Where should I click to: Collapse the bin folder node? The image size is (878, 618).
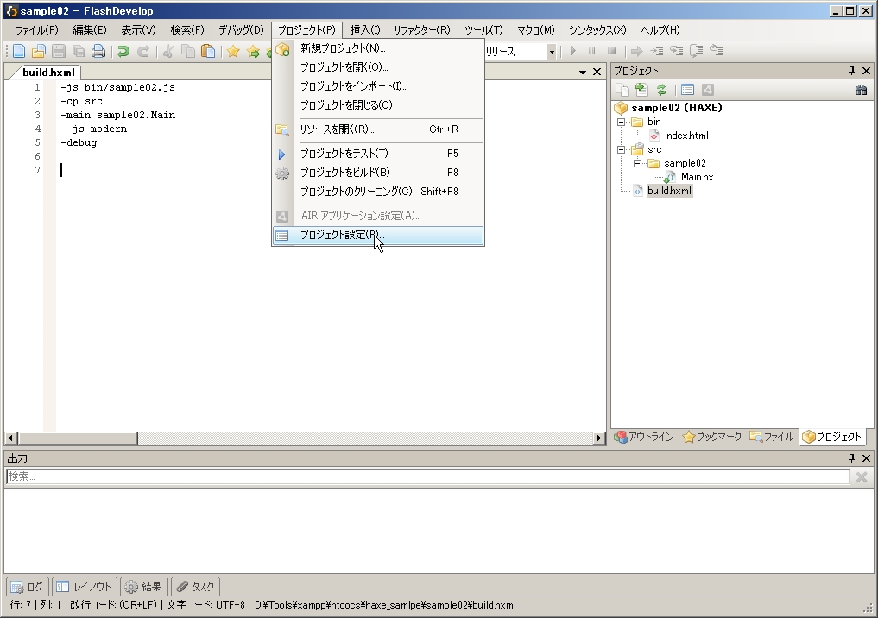click(x=621, y=122)
